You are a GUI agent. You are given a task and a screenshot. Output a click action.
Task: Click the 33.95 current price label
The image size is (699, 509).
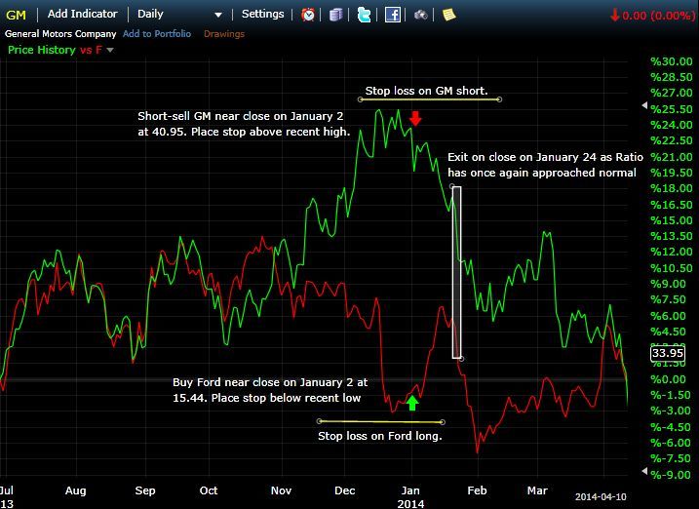pyautogui.click(x=668, y=353)
